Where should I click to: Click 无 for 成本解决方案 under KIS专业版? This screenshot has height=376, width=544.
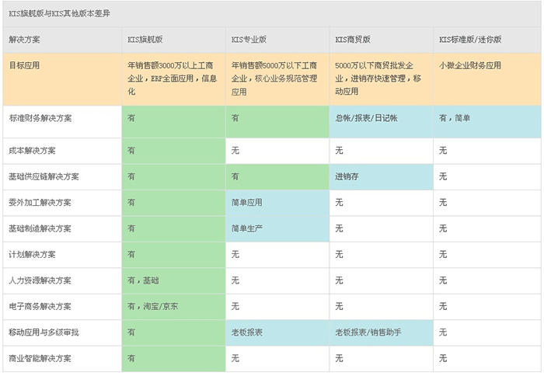235,151
